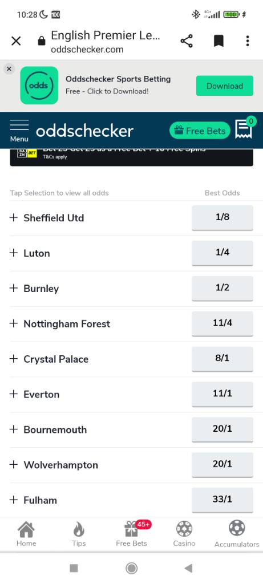Open the Tips tab
The height and width of the screenshot is (584, 263).
pos(79,534)
